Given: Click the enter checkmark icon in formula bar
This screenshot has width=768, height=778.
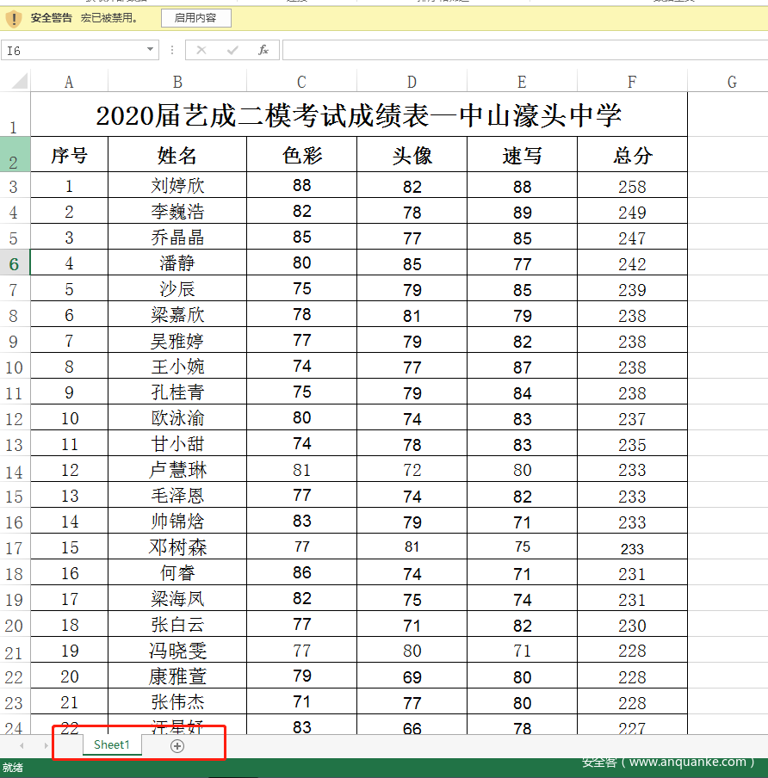Looking at the screenshot, I should tap(232, 51).
